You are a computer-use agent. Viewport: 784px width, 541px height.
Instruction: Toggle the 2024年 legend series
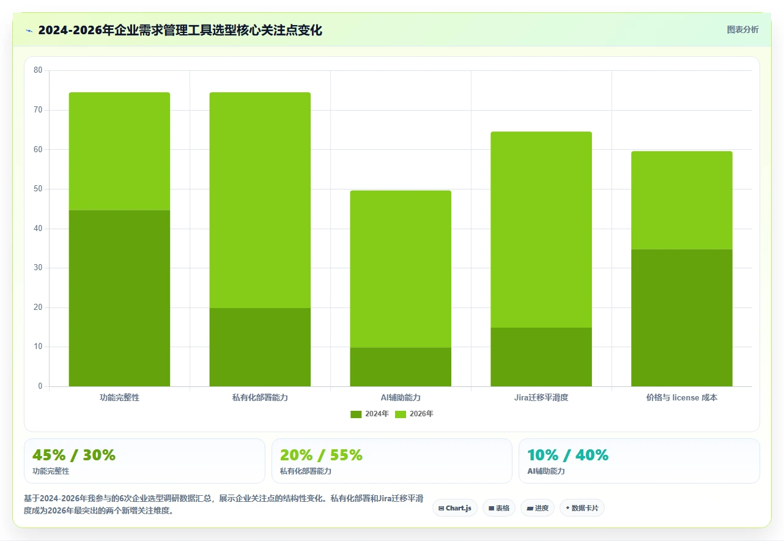369,414
